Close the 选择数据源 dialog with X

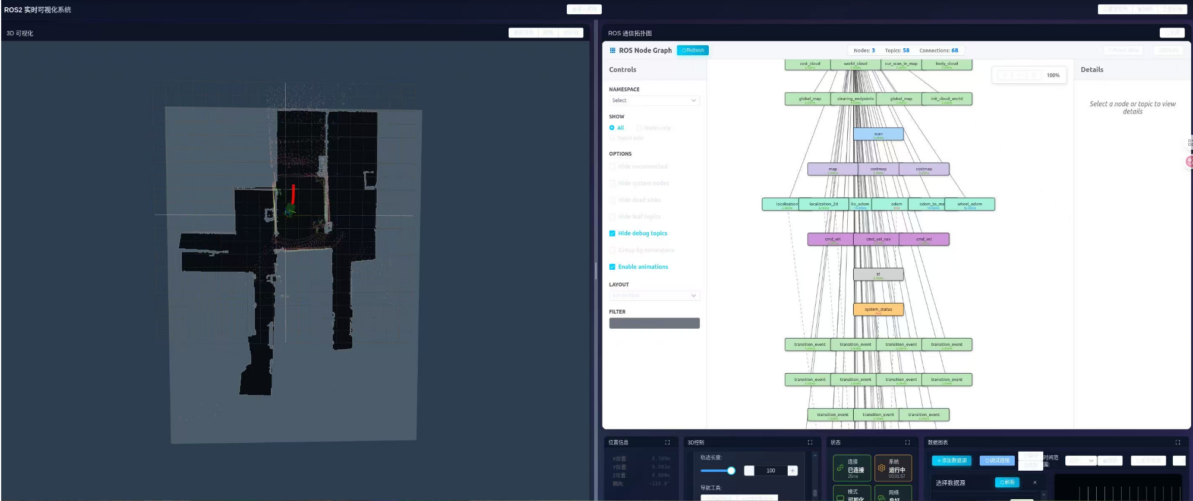point(1035,483)
